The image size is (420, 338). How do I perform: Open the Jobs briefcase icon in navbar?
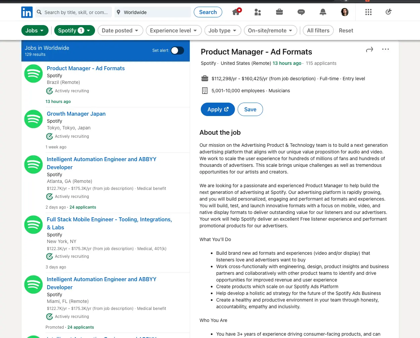pyautogui.click(x=279, y=12)
